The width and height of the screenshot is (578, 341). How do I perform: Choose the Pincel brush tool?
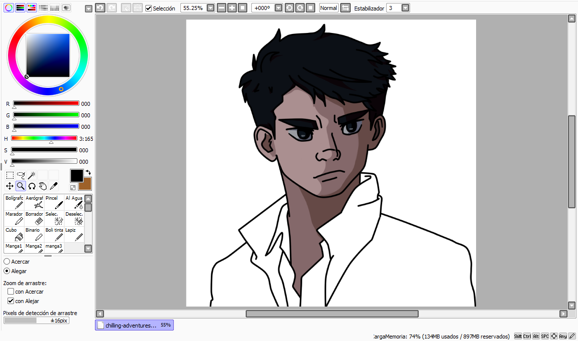pos(54,202)
